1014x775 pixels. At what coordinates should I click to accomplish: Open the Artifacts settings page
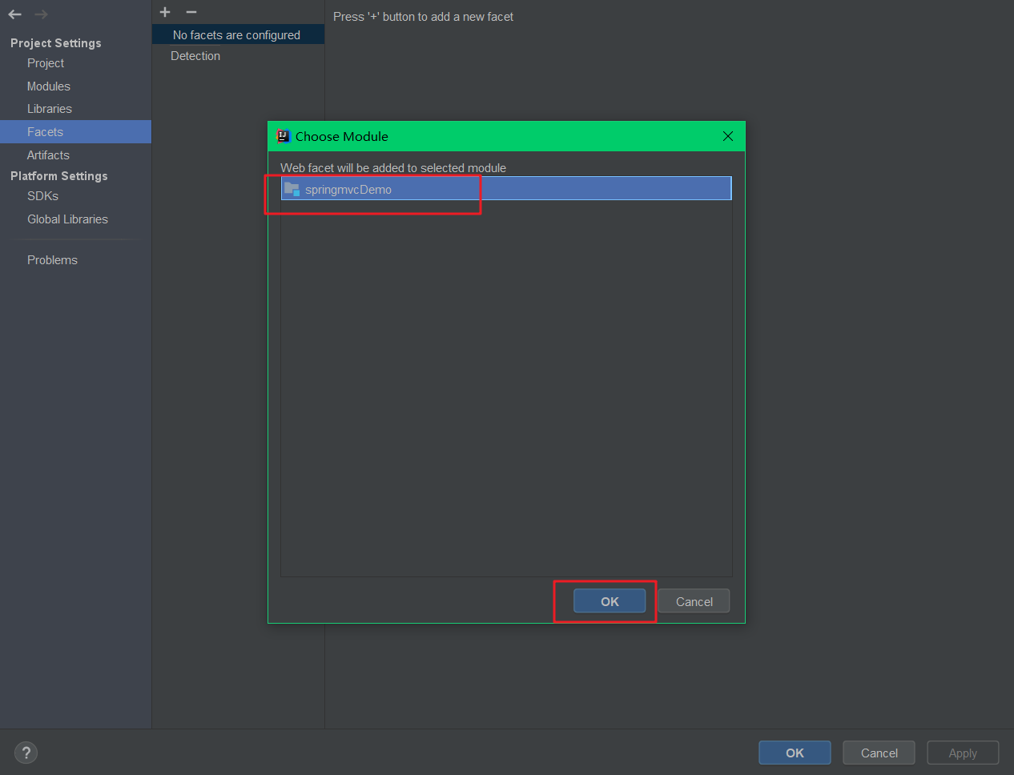[48, 155]
